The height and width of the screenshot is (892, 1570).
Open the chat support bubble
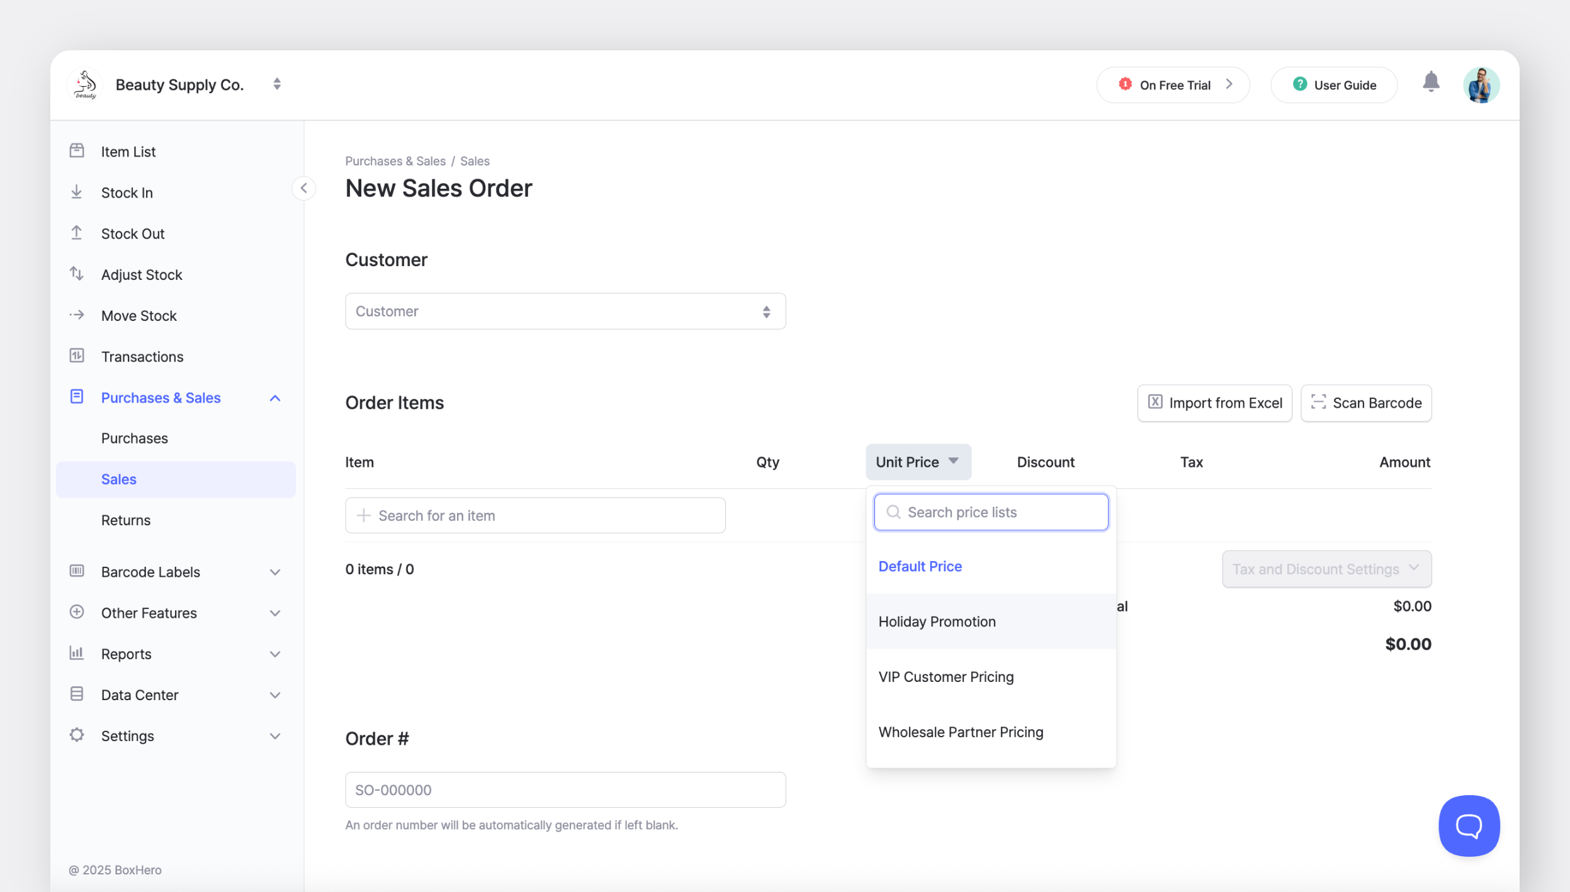pyautogui.click(x=1469, y=825)
